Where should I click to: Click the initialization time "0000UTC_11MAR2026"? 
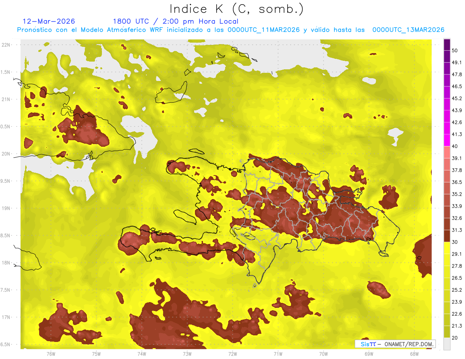pyautogui.click(x=263, y=30)
